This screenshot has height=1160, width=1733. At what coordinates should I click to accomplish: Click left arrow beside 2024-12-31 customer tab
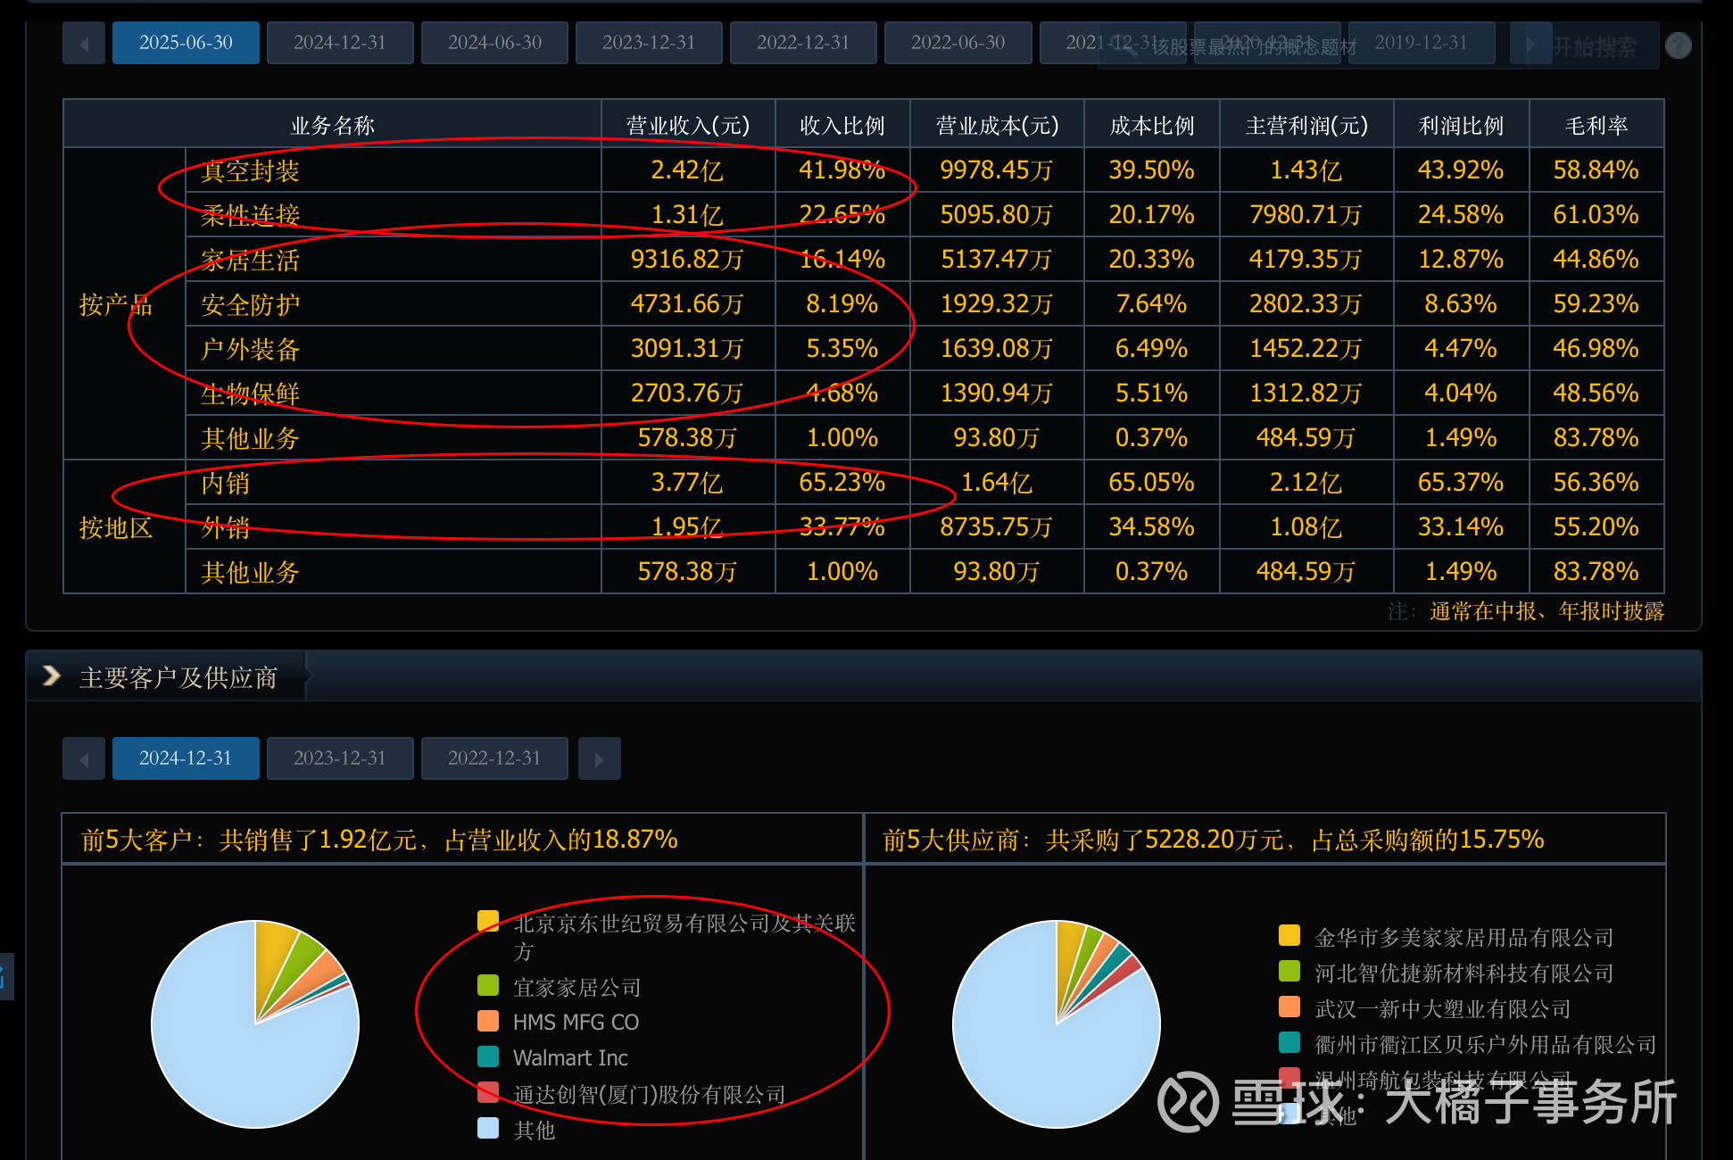click(84, 759)
